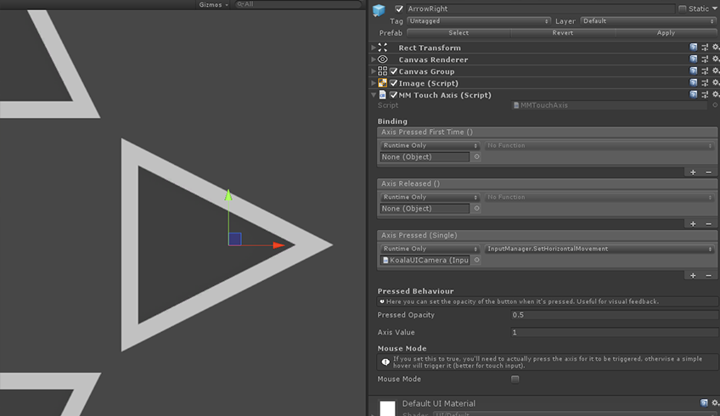Open Image (Script) preset icon
The height and width of the screenshot is (416, 720).
(x=705, y=83)
